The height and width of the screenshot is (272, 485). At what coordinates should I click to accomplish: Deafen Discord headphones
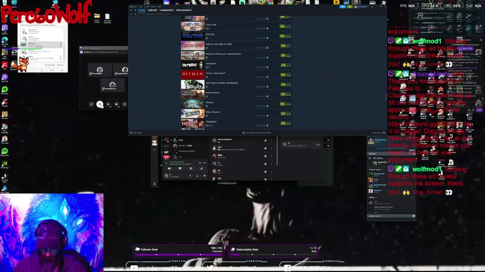197,176
